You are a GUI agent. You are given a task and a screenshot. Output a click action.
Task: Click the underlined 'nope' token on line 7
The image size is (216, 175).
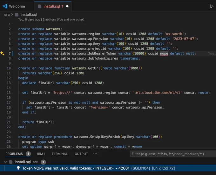[x=164, y=54]
